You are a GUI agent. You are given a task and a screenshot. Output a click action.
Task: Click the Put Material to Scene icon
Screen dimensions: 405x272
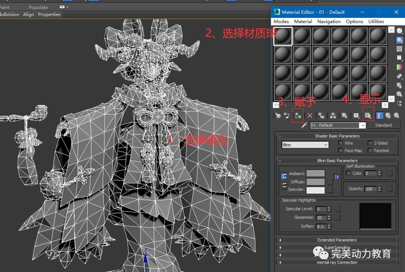(x=287, y=116)
